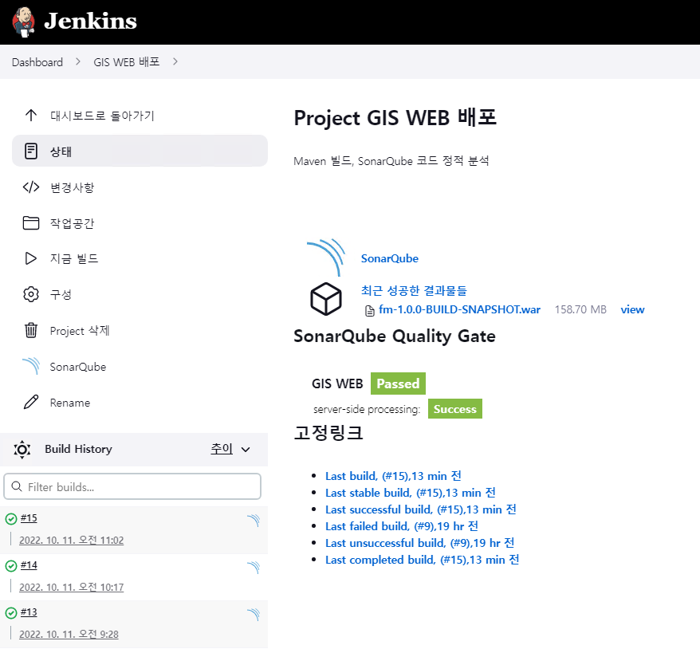Click SonarQube badge on build #13 row

point(254,615)
